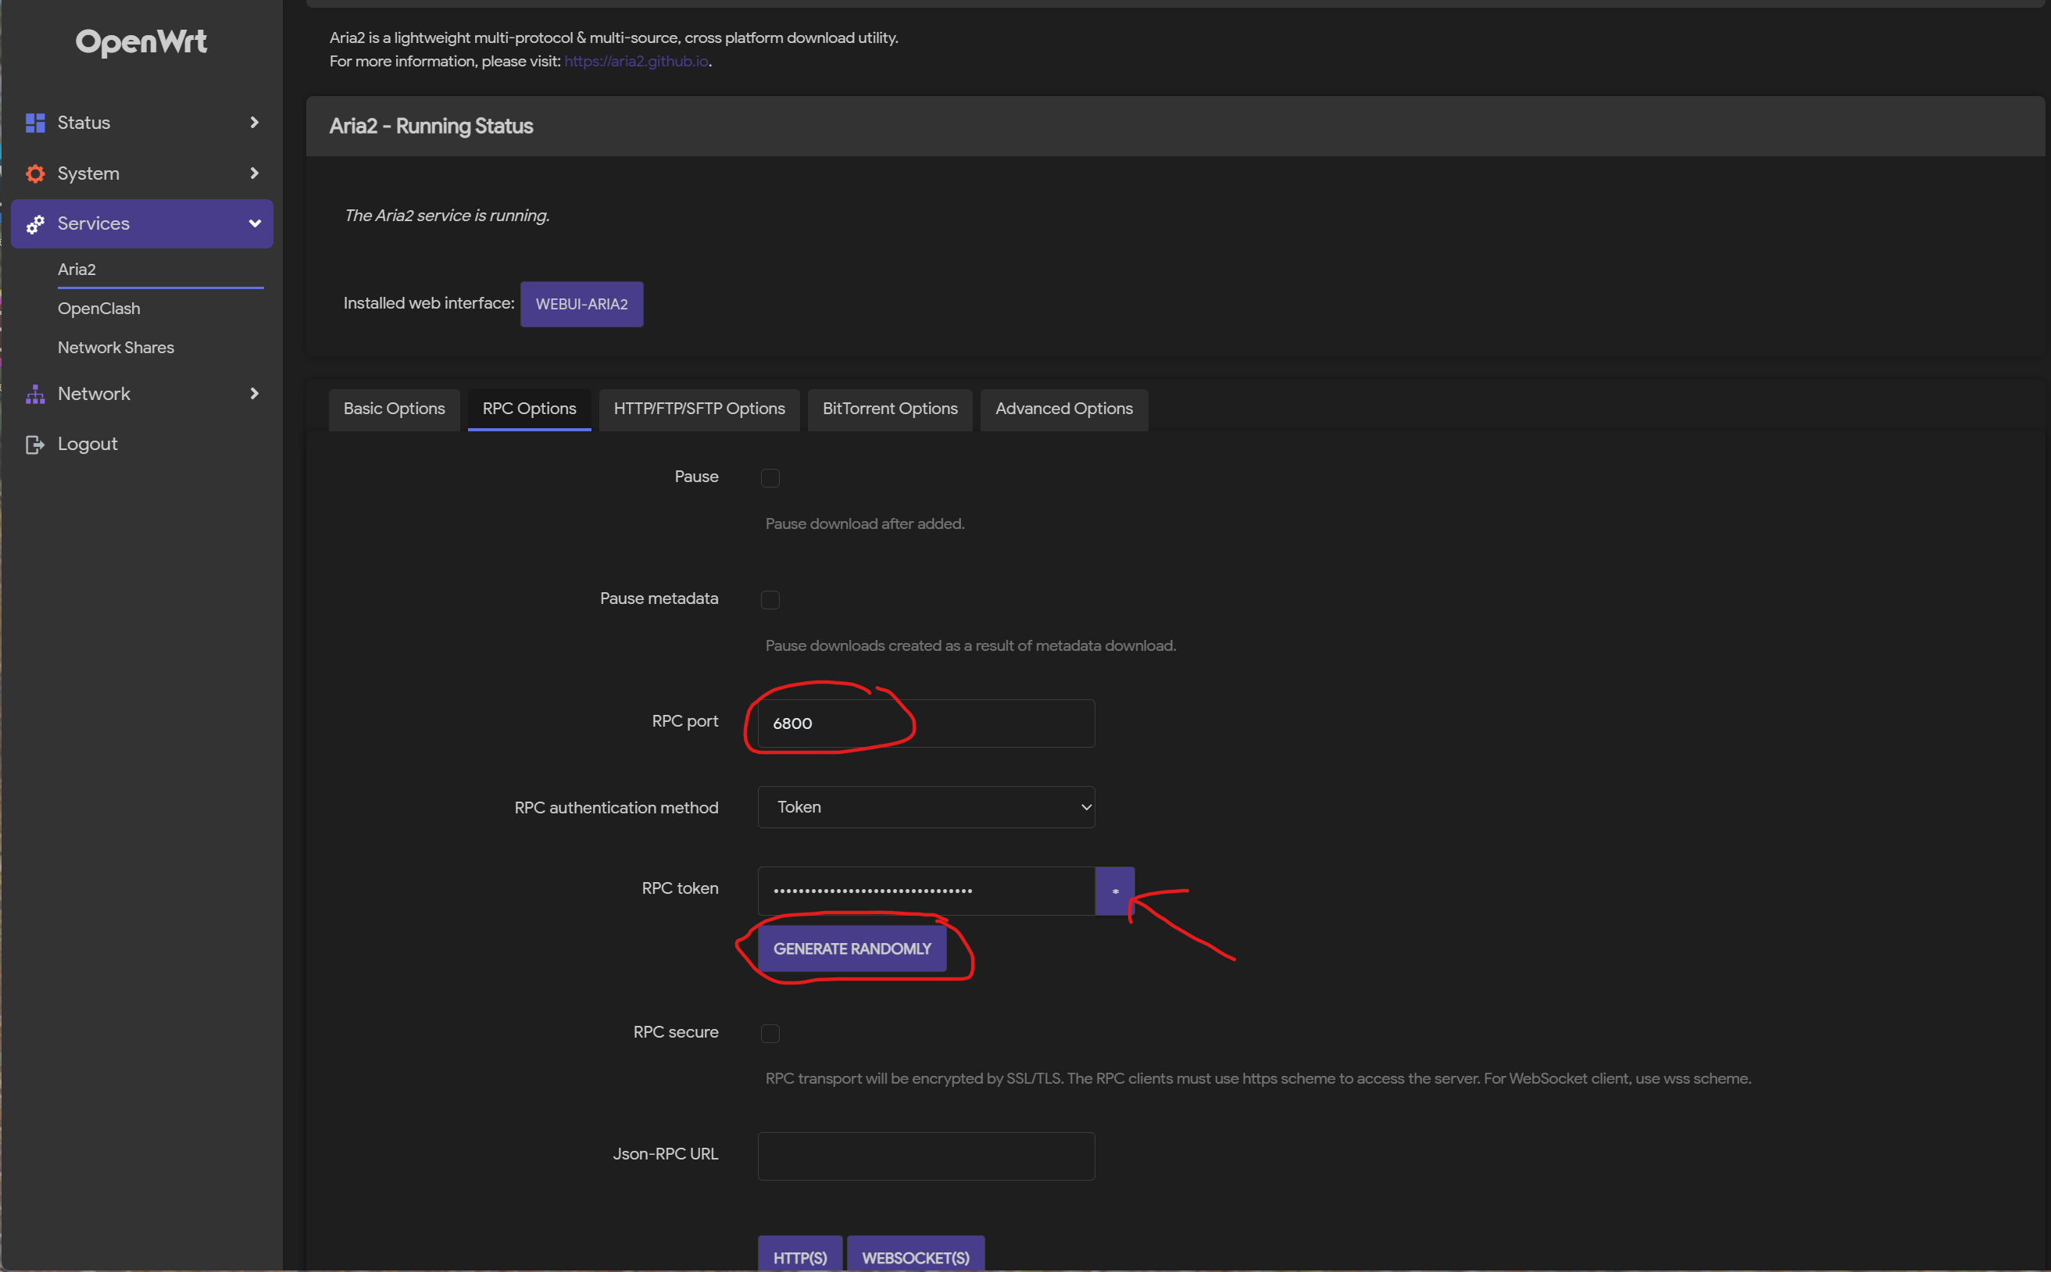Open the HTTP/FTP/SFTP Options tab
2051x1272 pixels.
[x=699, y=409]
